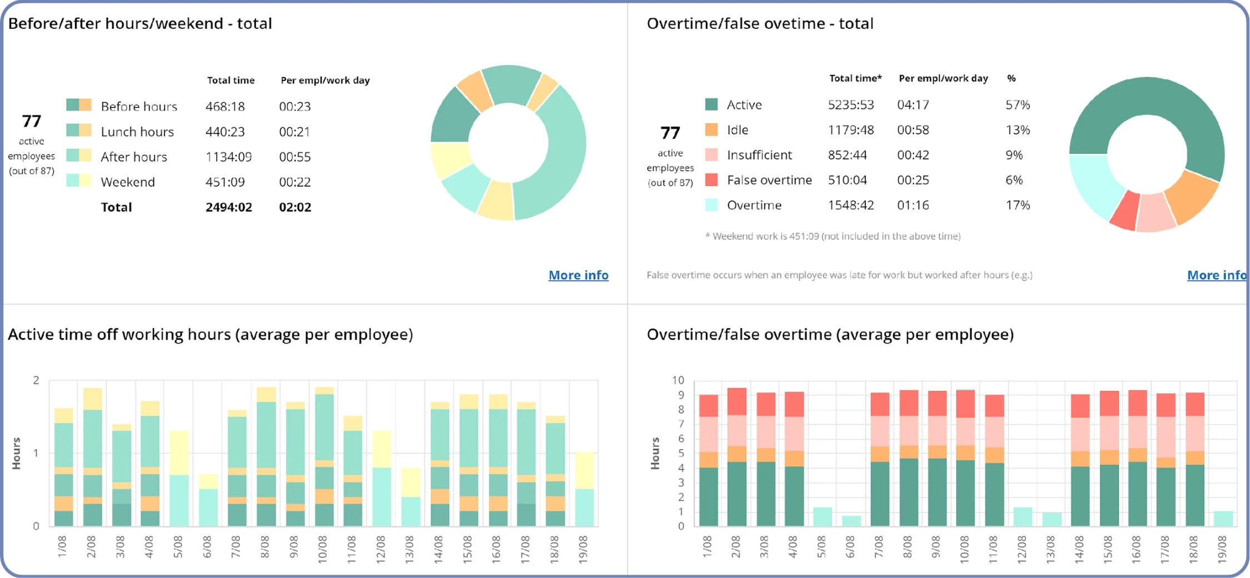1250x578 pixels.
Task: Click the 17% Overtime percentage
Action: coord(1018,205)
